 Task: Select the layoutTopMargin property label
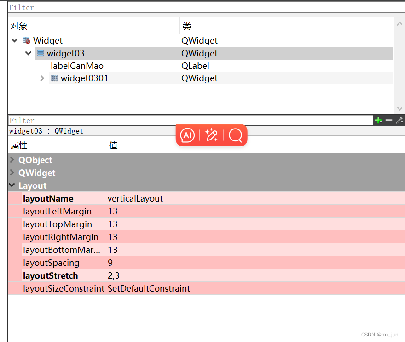coord(58,224)
